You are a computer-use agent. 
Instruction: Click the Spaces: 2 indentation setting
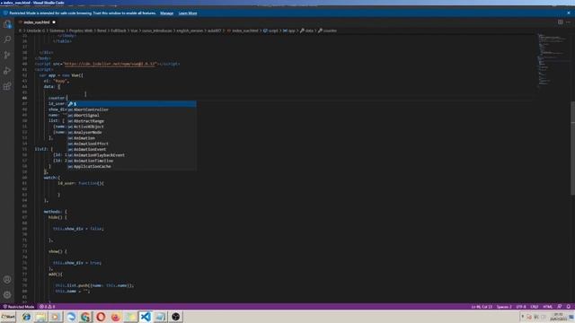click(504, 307)
